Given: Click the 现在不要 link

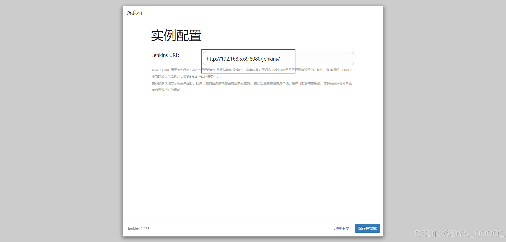Looking at the screenshot, I should coord(342,228).
